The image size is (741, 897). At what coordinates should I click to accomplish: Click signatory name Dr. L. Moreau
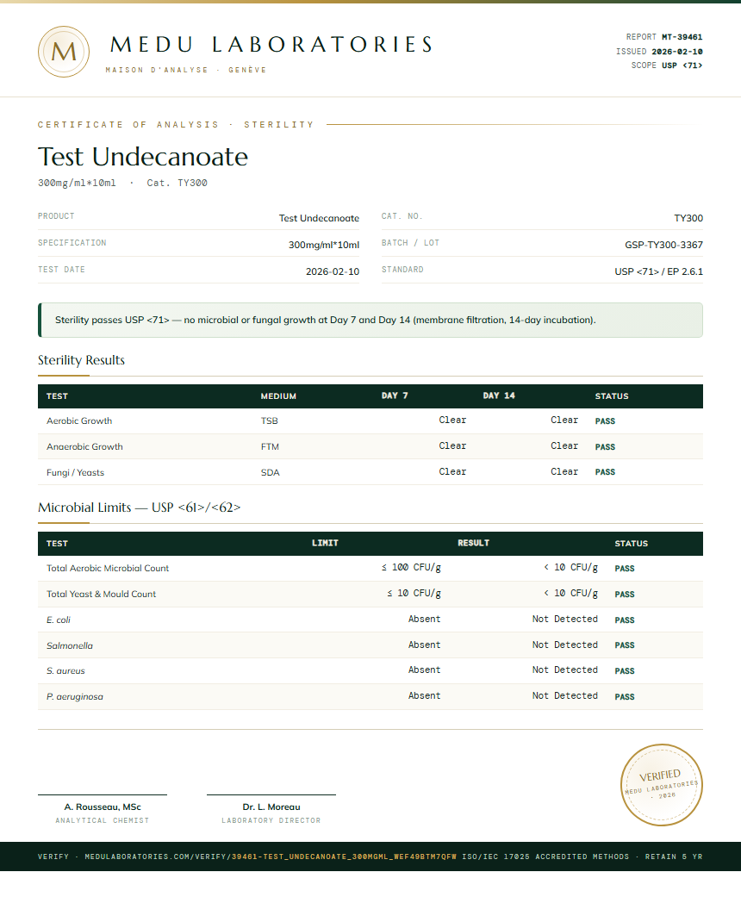(x=271, y=807)
